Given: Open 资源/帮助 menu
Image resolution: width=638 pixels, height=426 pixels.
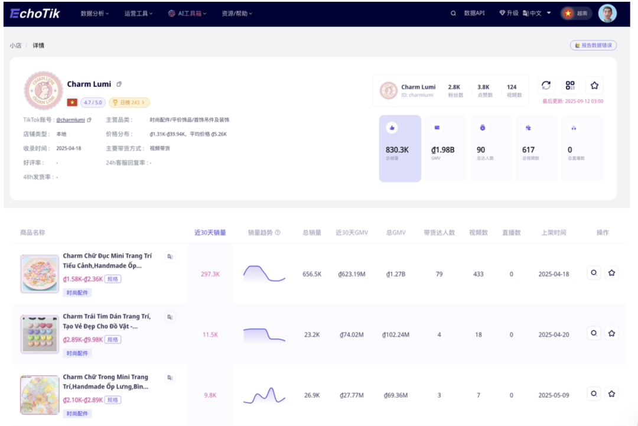Looking at the screenshot, I should pyautogui.click(x=237, y=13).
